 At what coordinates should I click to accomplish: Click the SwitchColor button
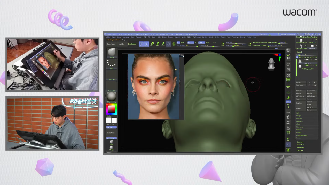[x=112, y=124]
